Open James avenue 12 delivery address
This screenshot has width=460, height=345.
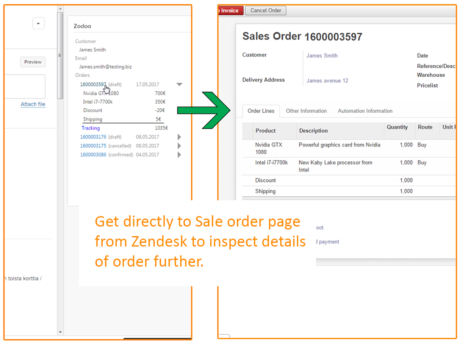327,81
